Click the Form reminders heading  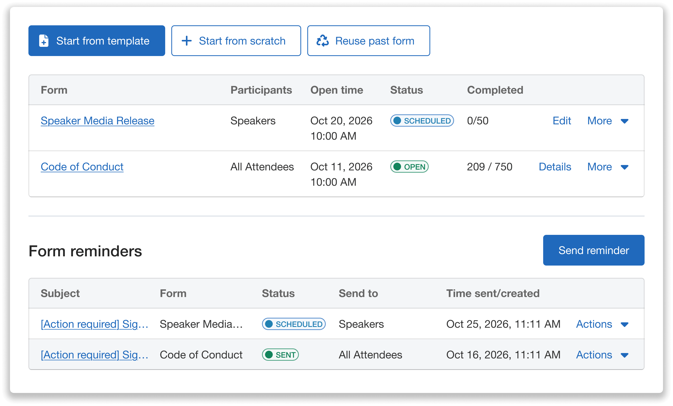[85, 251]
